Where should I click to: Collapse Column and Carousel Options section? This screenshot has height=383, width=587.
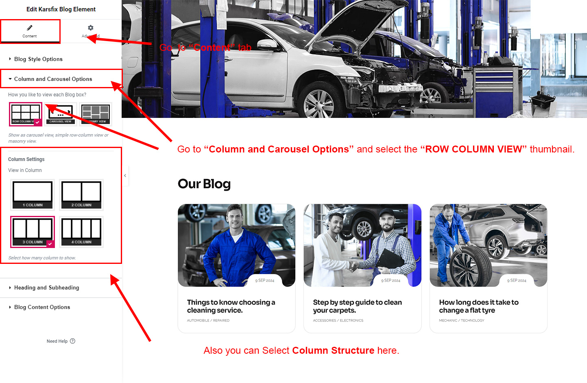(x=53, y=79)
